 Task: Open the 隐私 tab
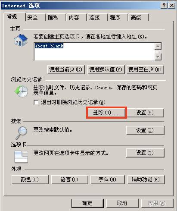click(56, 18)
